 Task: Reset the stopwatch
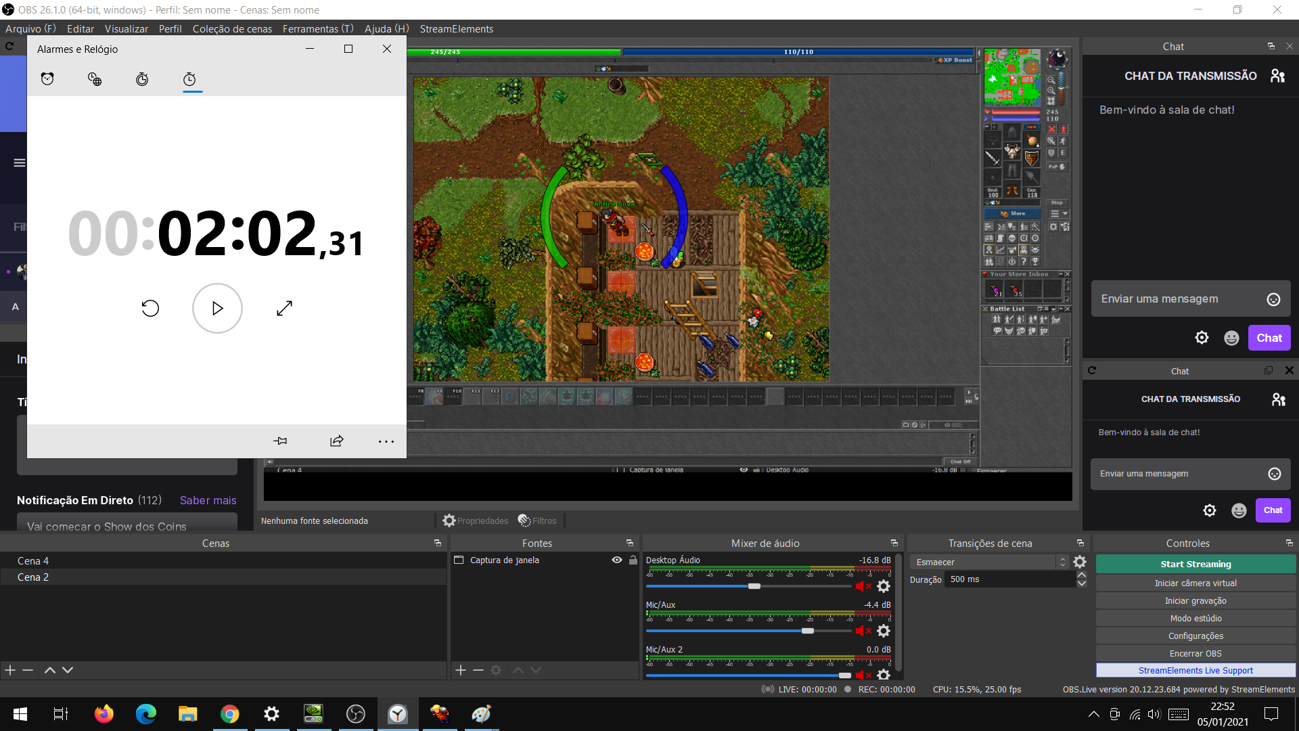150,308
